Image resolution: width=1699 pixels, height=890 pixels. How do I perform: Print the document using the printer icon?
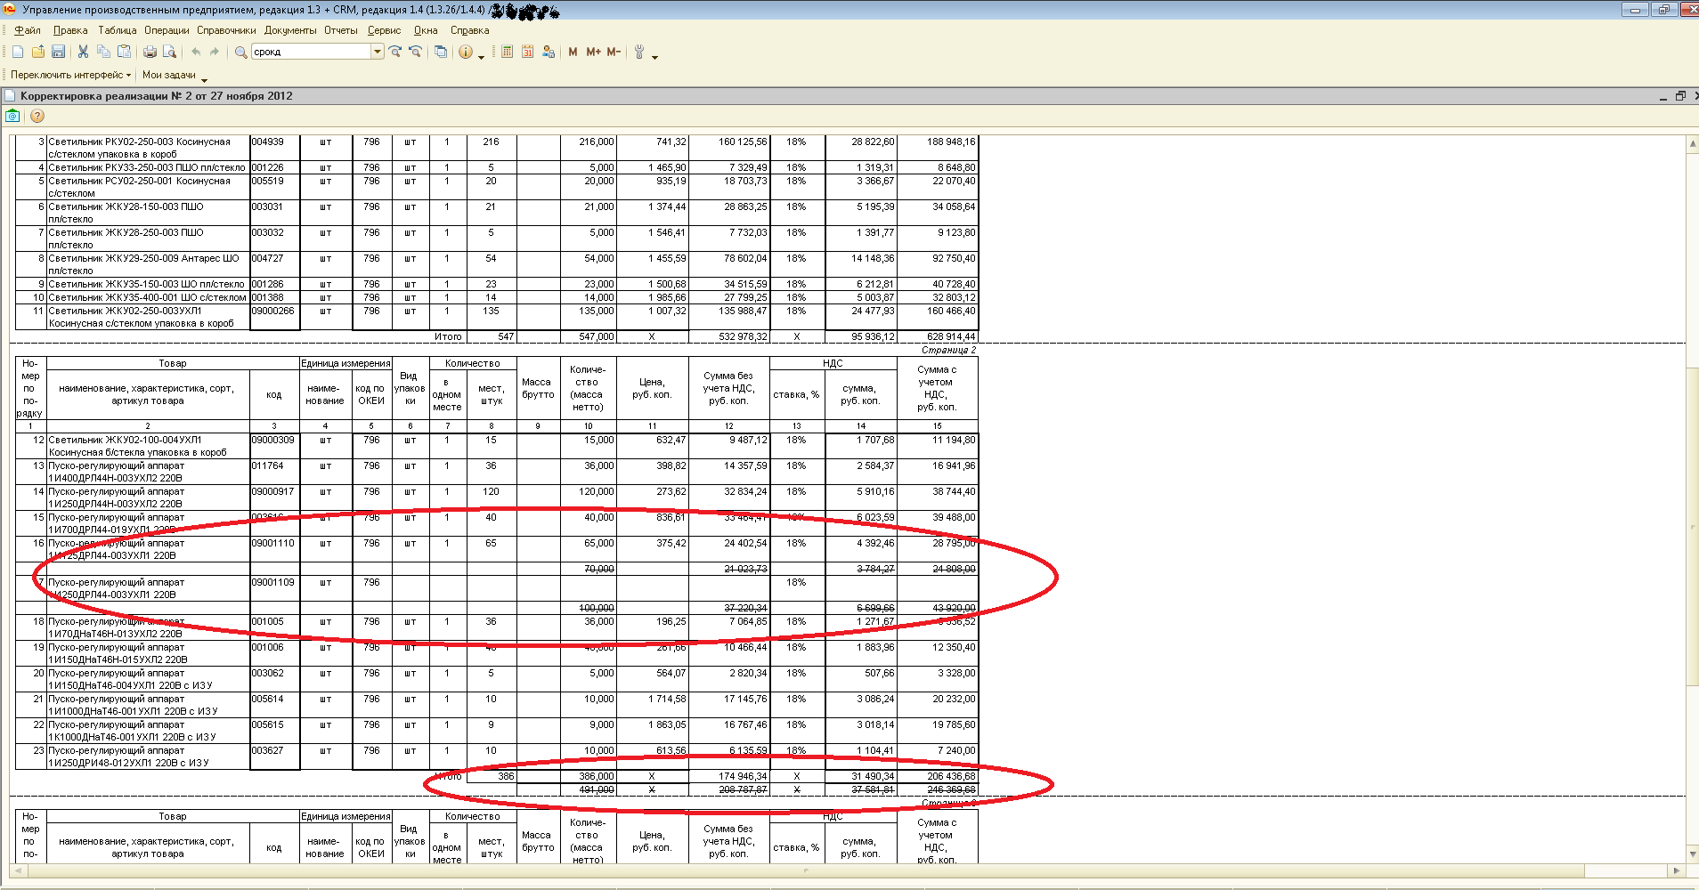point(150,52)
